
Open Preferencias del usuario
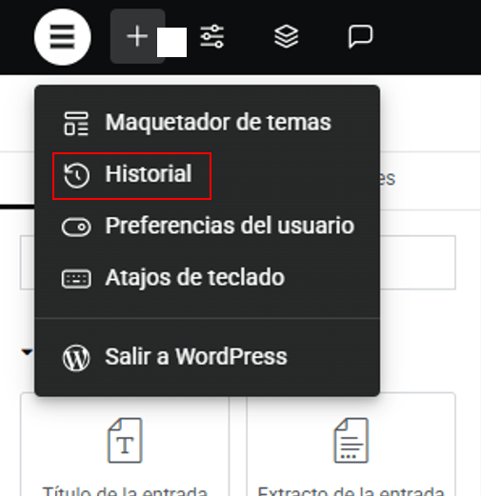pos(207,227)
